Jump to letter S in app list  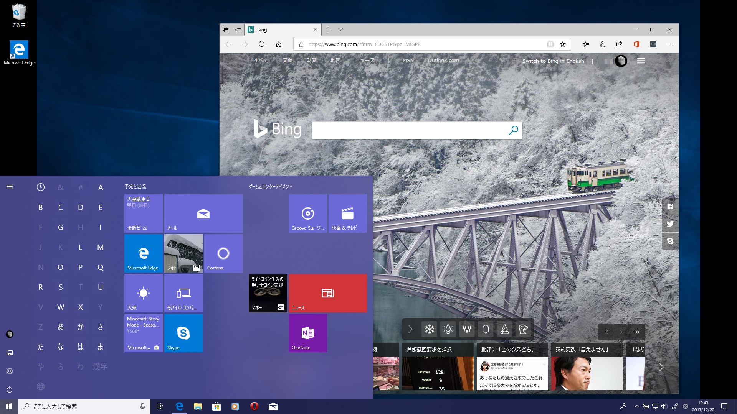click(61, 287)
